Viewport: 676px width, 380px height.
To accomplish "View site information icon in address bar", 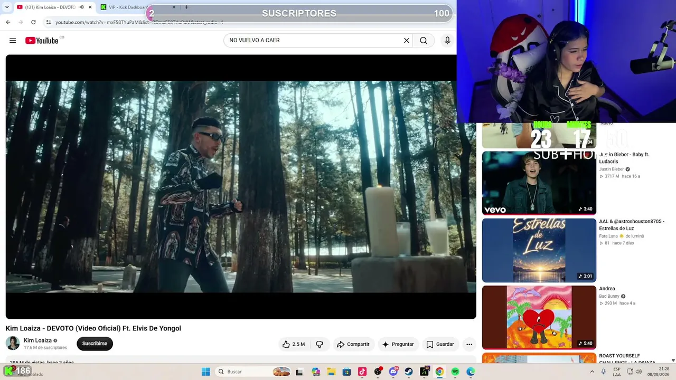I will coord(49,22).
